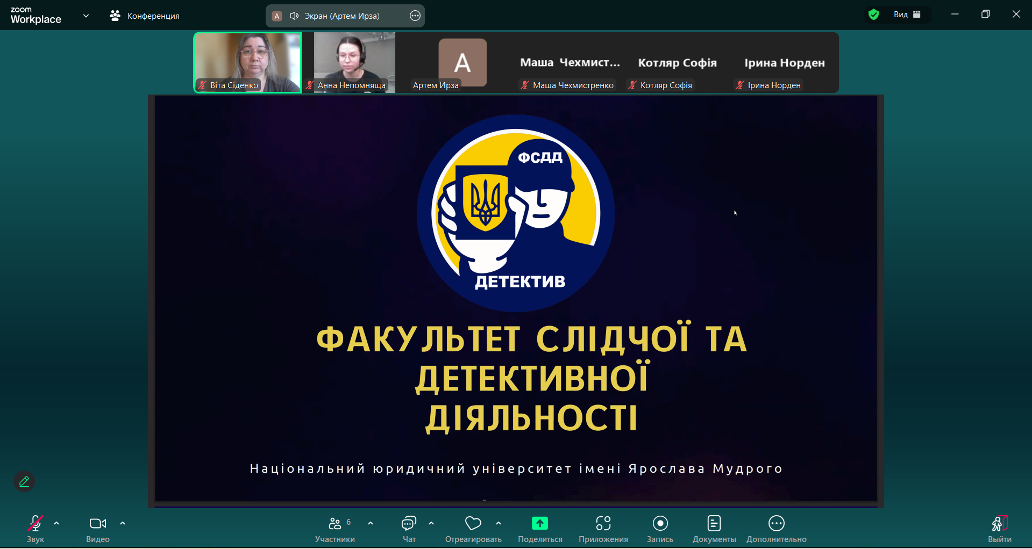Unmute the microphone with Звук button

click(x=35, y=529)
